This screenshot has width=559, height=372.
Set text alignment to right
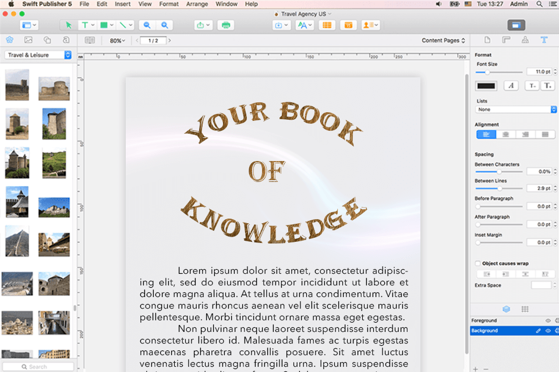pyautogui.click(x=525, y=134)
